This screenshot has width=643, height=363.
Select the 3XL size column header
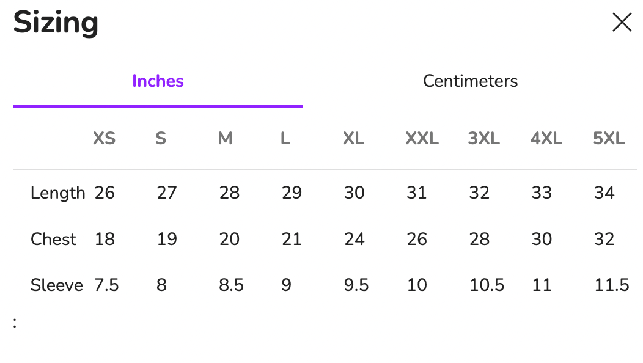[x=483, y=139]
